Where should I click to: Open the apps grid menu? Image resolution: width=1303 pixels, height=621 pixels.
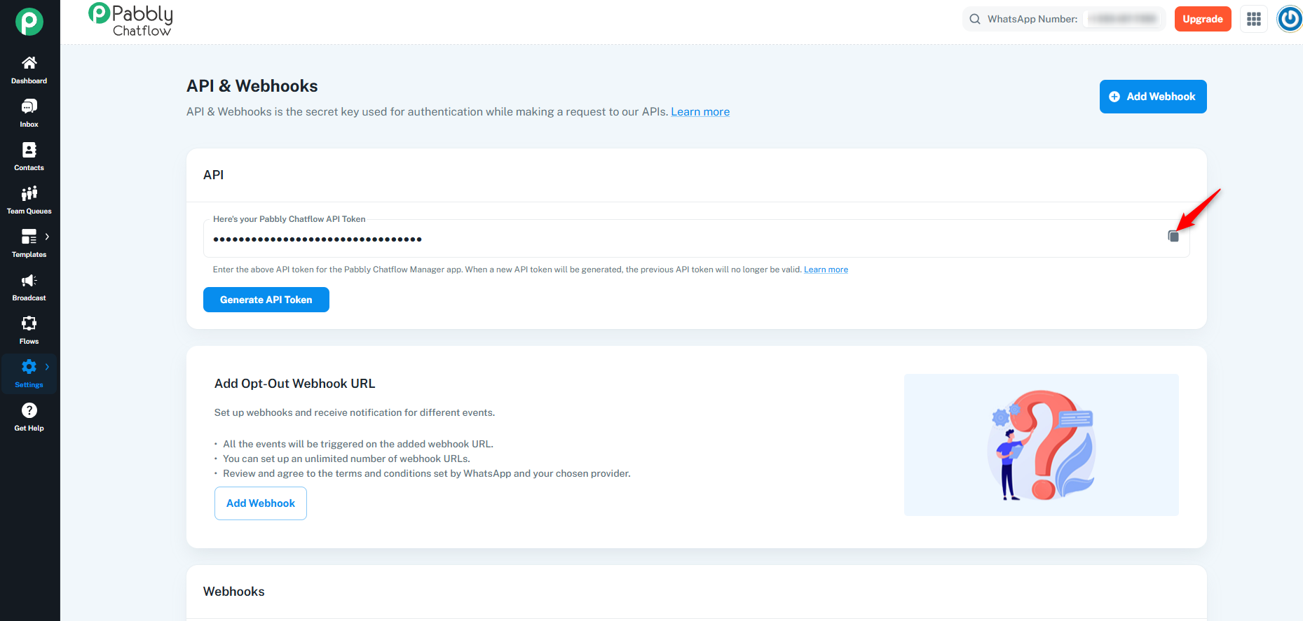tap(1254, 19)
